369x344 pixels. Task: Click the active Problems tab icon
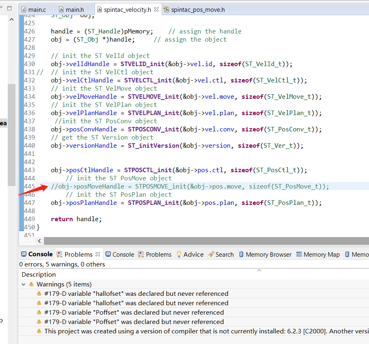60,254
